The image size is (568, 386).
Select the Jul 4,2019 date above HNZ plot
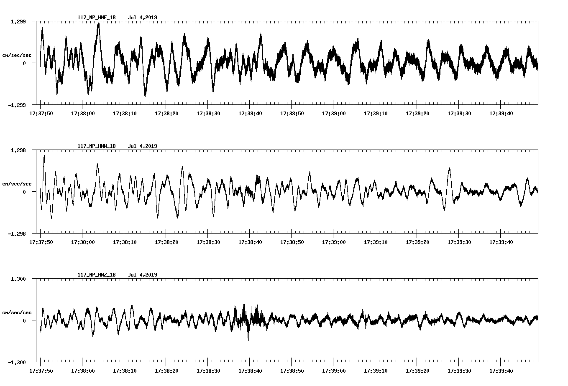[x=143, y=275]
